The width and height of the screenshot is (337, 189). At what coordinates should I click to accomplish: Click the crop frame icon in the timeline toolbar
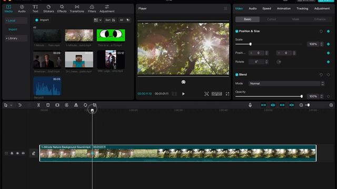pos(57,105)
